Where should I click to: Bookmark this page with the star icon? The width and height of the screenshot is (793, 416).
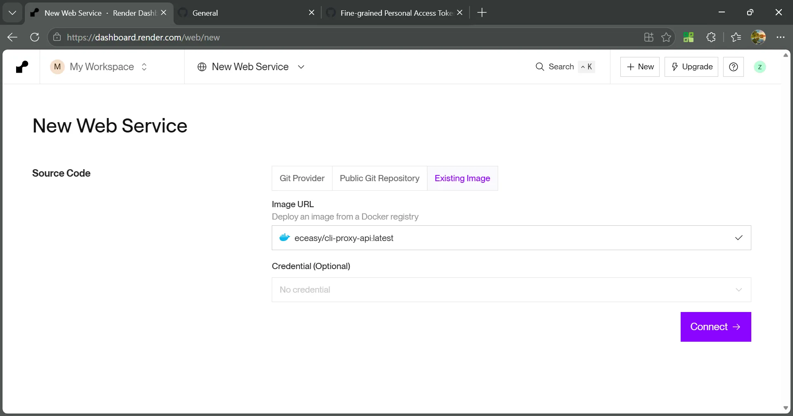click(666, 38)
